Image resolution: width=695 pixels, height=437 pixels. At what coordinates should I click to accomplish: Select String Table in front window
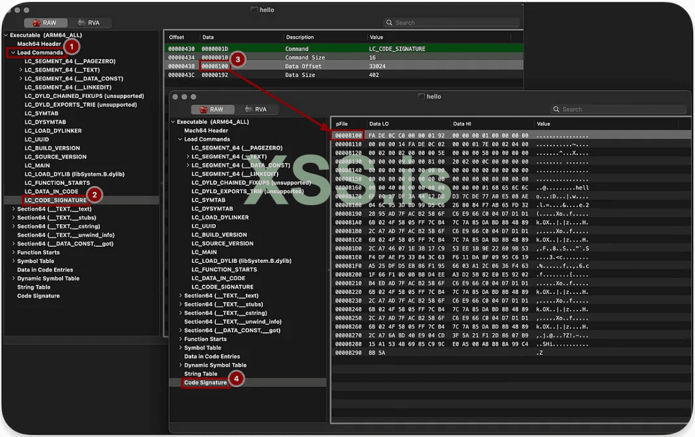[x=201, y=374]
